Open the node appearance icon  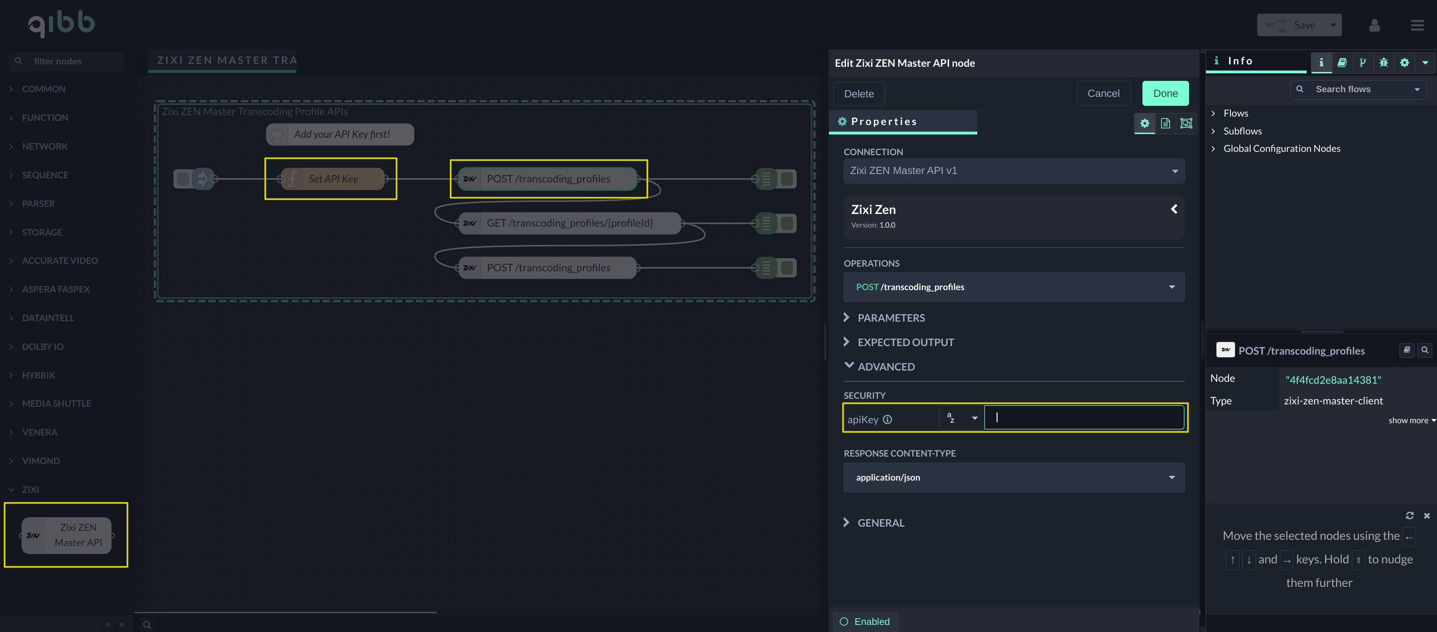pyautogui.click(x=1186, y=123)
